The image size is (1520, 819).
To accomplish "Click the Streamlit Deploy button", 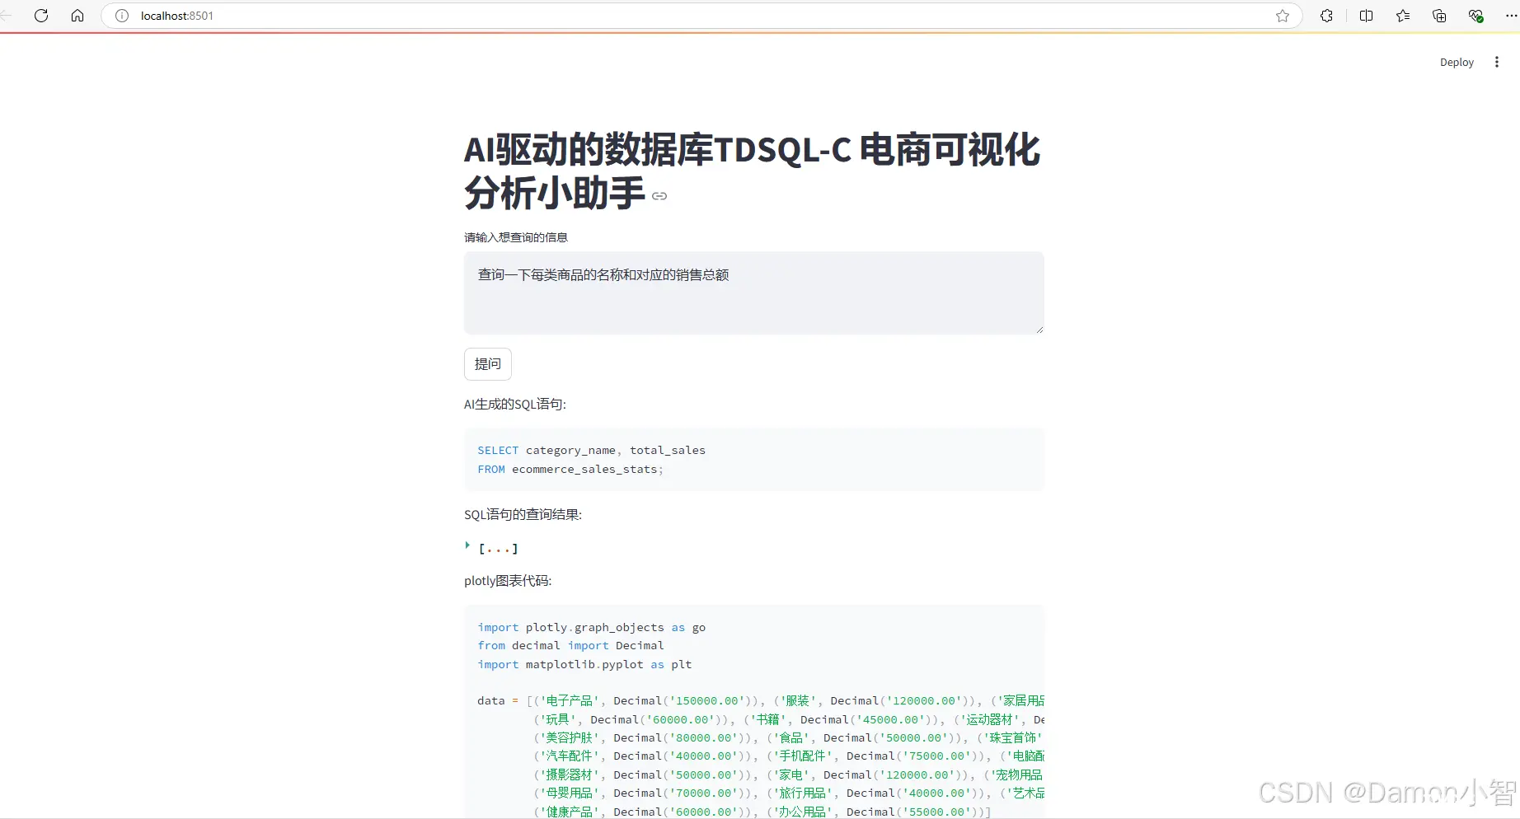I will point(1457,63).
